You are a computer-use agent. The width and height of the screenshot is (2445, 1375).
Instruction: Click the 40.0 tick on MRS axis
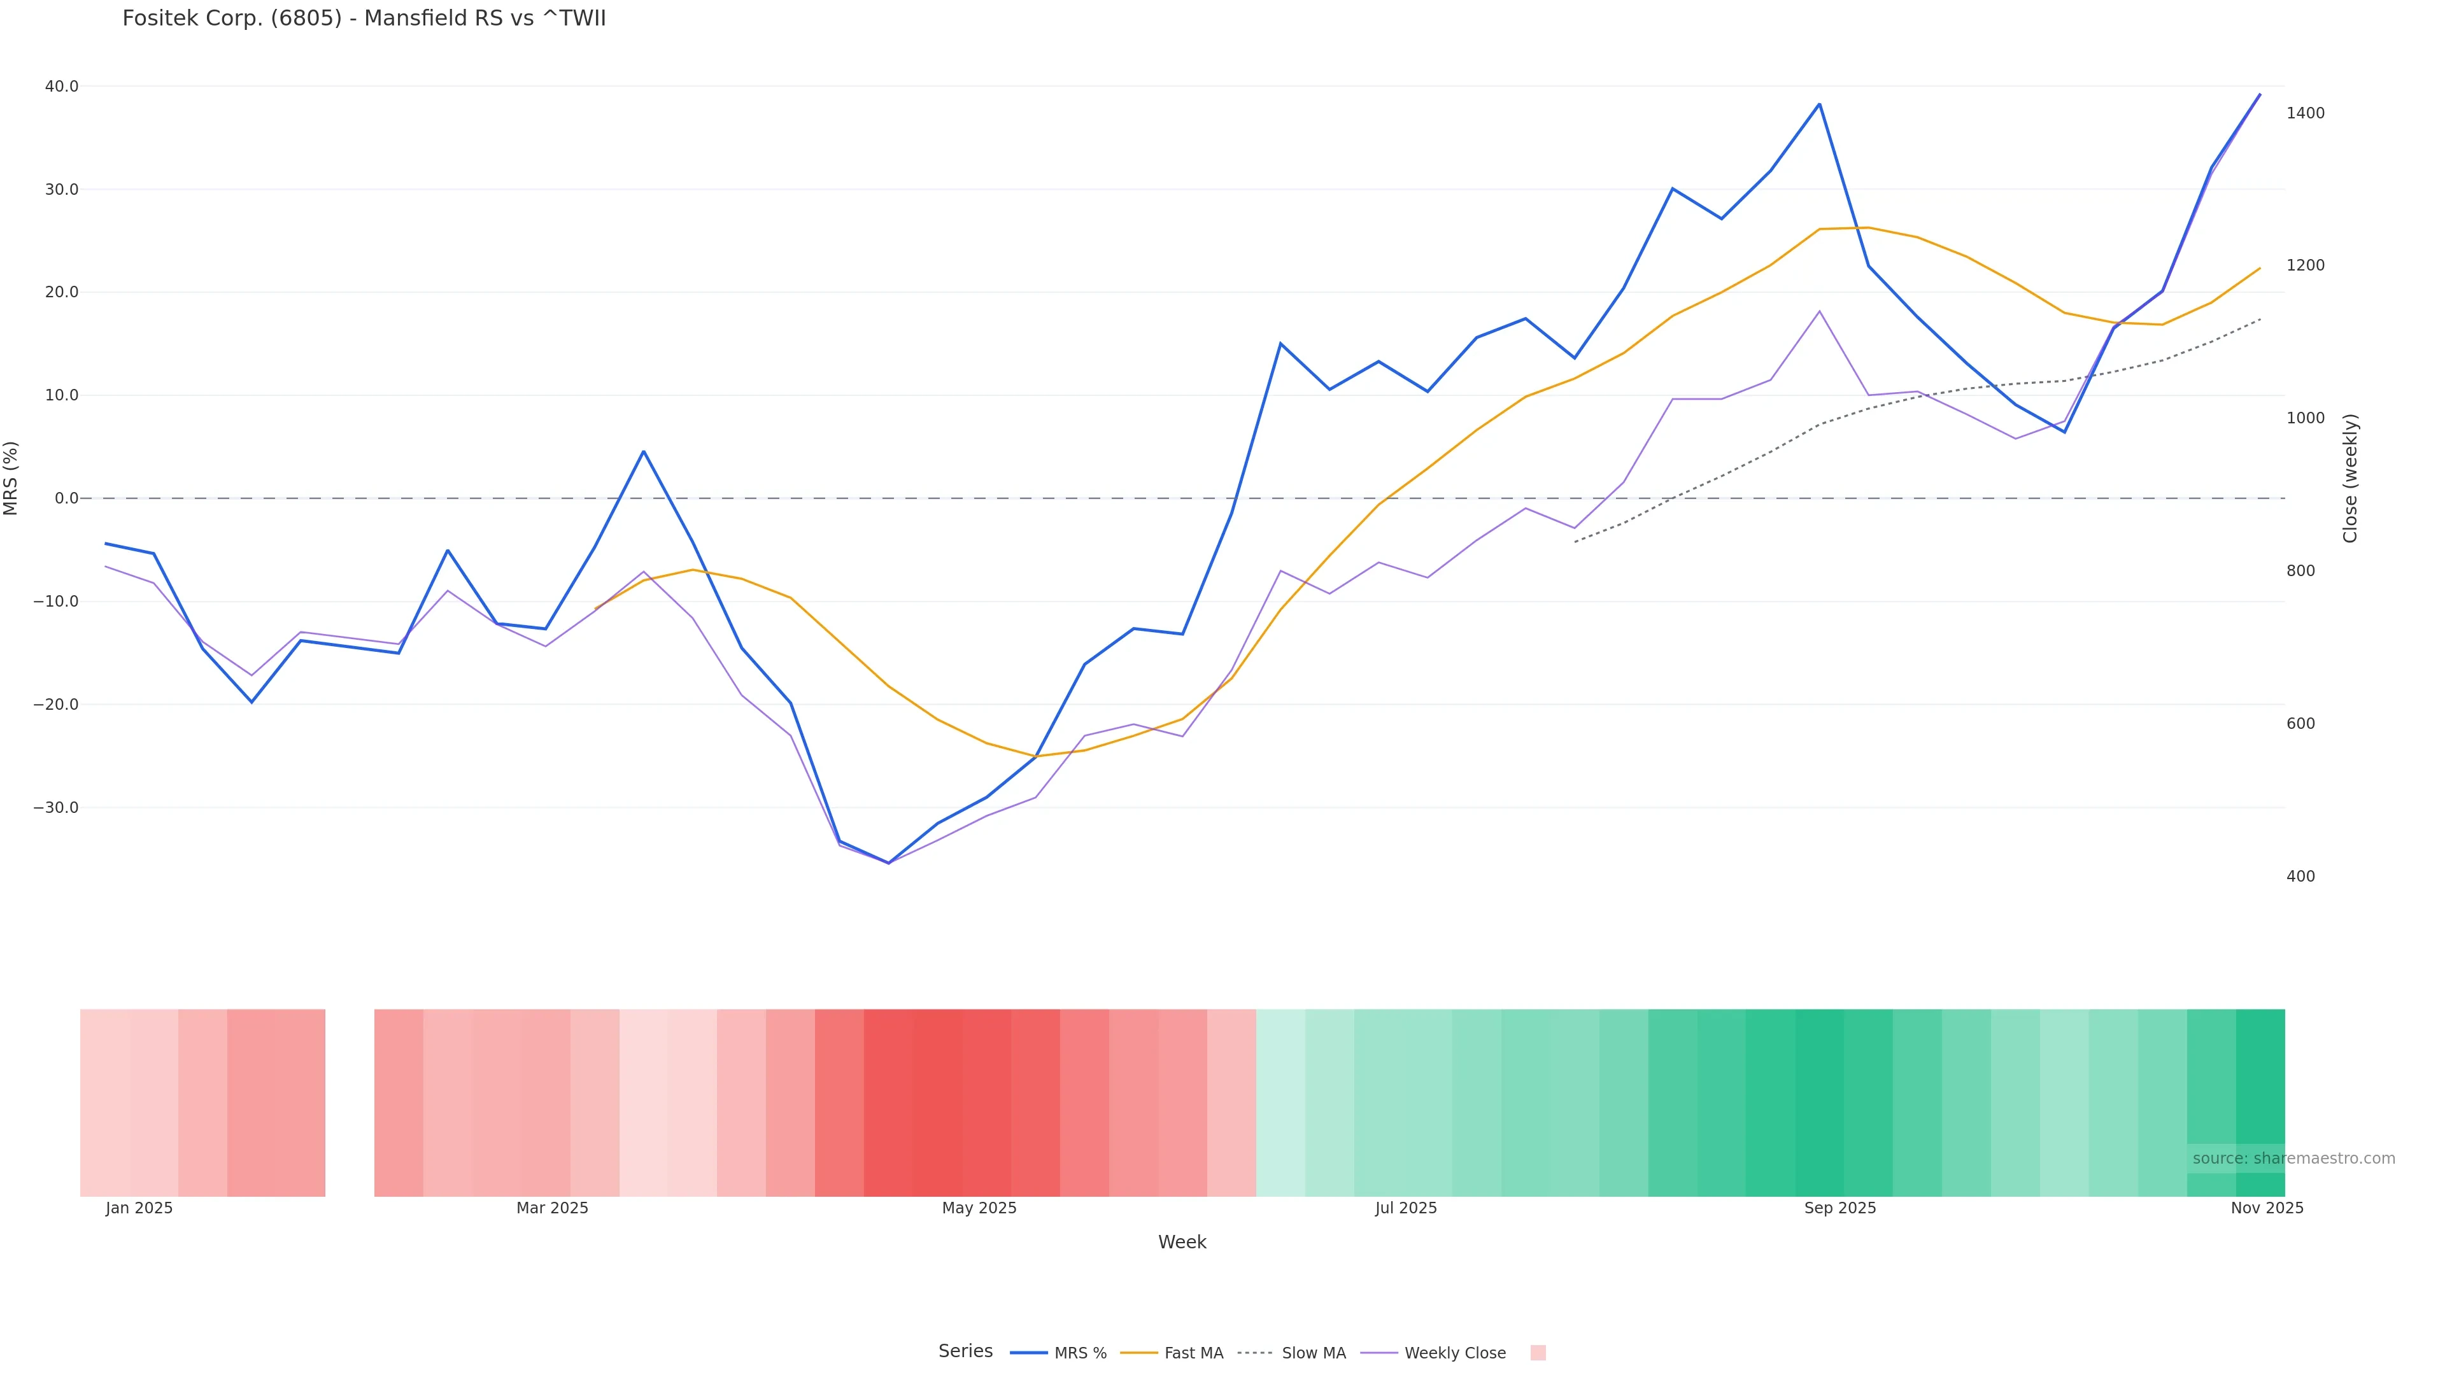[62, 87]
